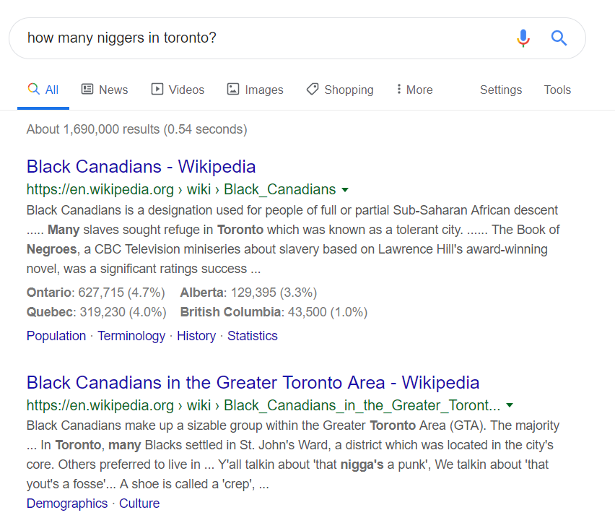Image resolution: width=615 pixels, height=523 pixels.
Task: Open the More three-dot menu
Action: click(x=414, y=90)
